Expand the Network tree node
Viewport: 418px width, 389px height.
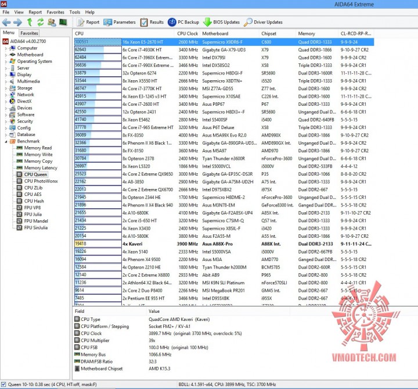click(6, 95)
